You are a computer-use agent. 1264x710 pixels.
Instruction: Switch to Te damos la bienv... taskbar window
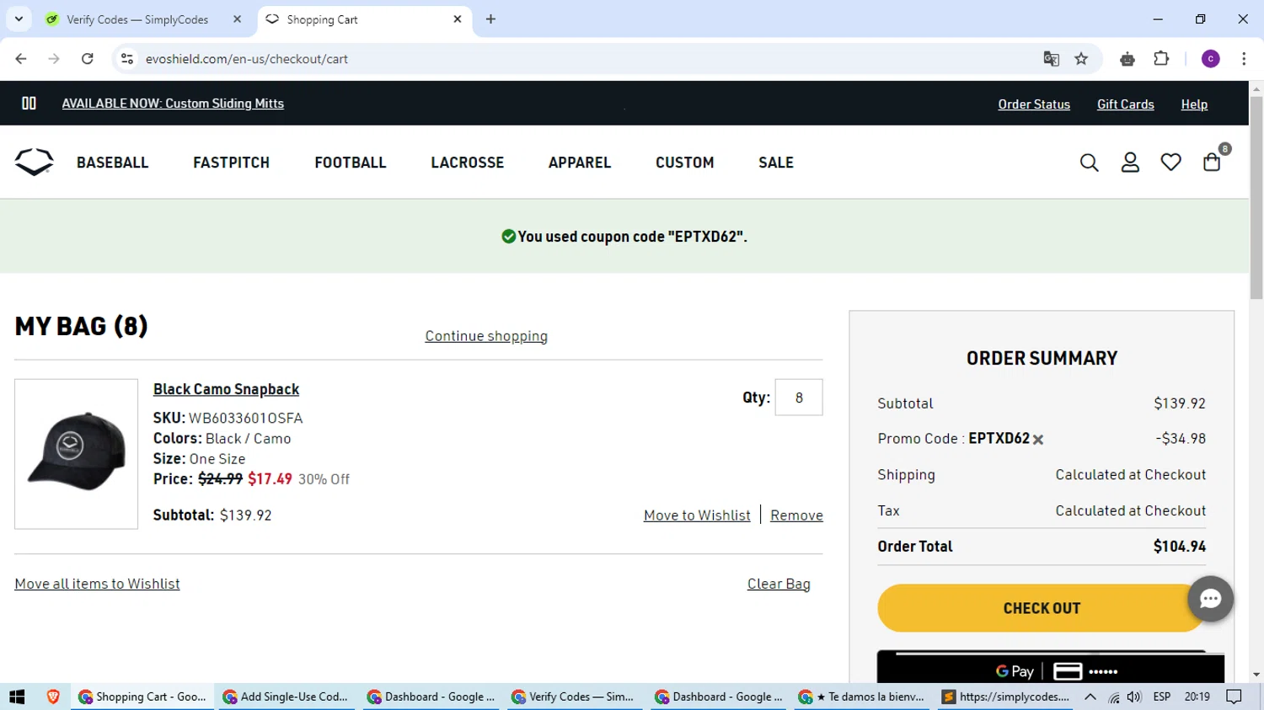[x=861, y=697]
